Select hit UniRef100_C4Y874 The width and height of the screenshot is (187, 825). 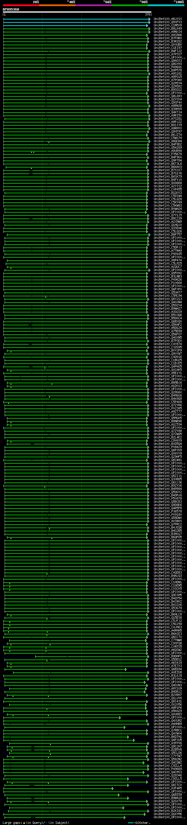[x=167, y=344]
